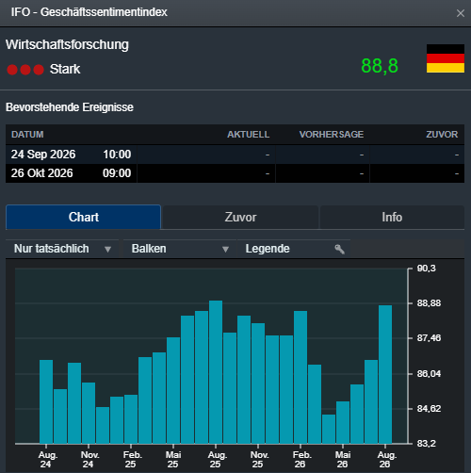This screenshot has width=471, height=473.
Task: Click the three red impact dots
Action: pos(25,70)
